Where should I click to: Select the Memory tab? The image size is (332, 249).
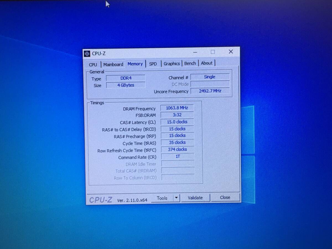tap(135, 64)
